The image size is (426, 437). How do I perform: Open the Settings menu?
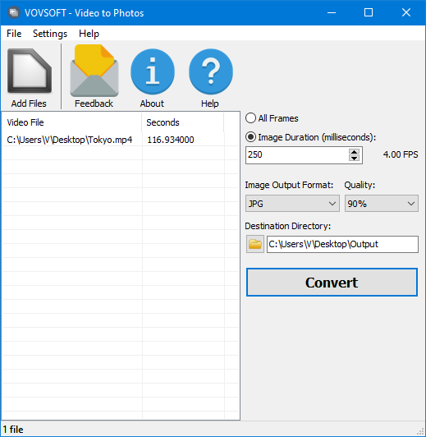tap(50, 34)
